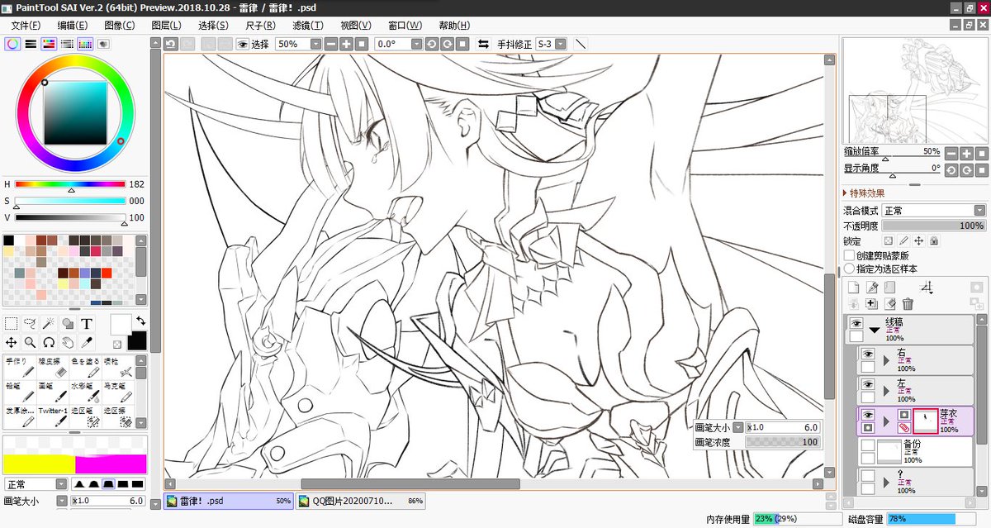991x528 pixels.
Task: Hide the 线稿 layer folder
Action: coord(856,323)
